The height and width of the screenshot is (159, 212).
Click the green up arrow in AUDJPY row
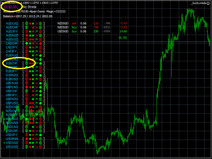[37, 32]
